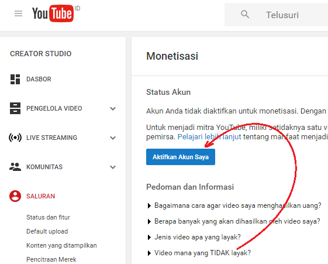Viewport: 328px width, 264px height.
Task: Open the hamburger guide menu
Action: coord(18,13)
